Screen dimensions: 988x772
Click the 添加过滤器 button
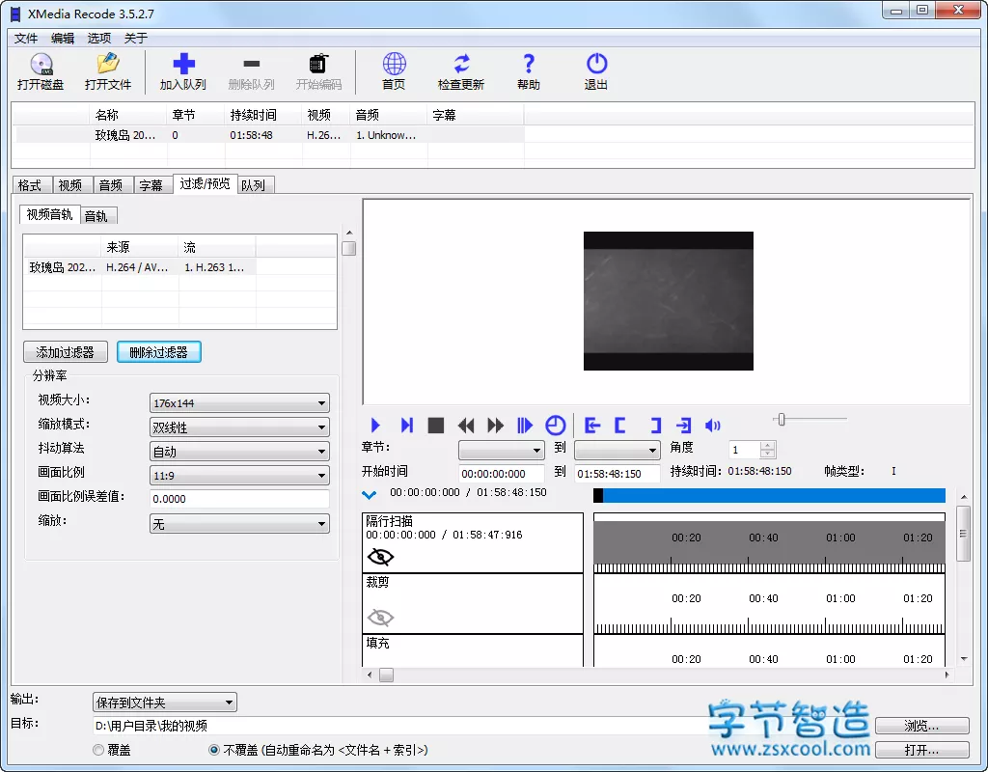coord(65,352)
